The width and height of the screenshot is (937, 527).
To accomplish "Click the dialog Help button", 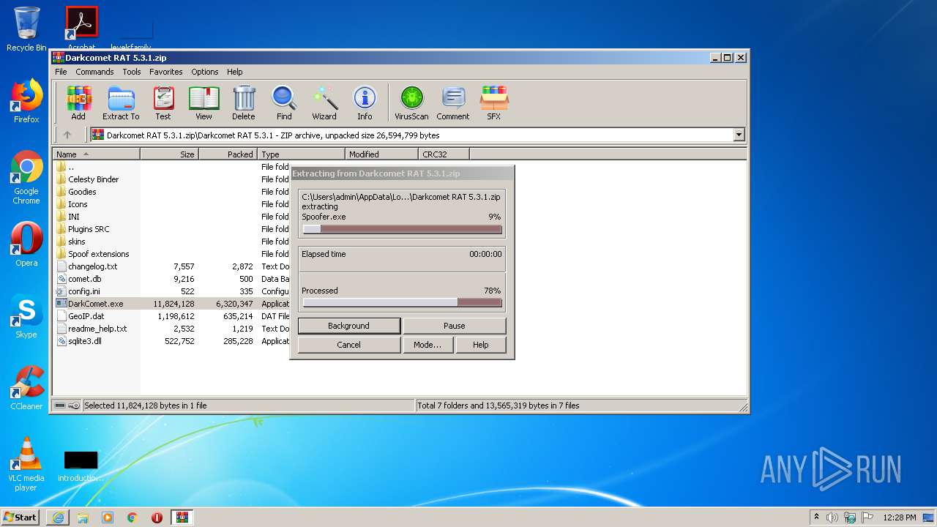I will 481,345.
